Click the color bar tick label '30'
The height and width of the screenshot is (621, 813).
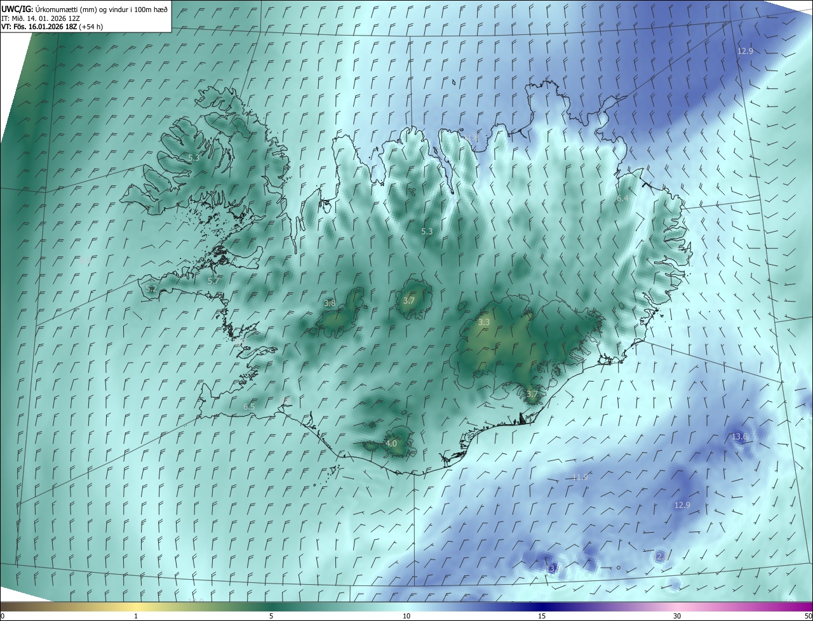coord(677,617)
